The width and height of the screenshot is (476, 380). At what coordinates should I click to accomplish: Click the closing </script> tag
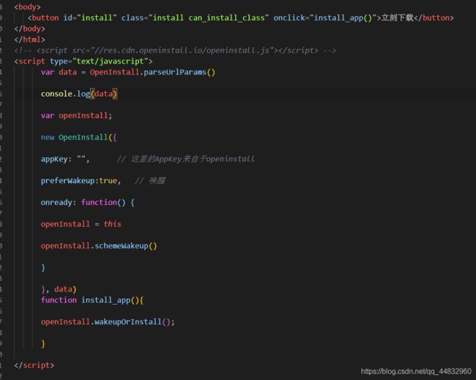click(34, 365)
